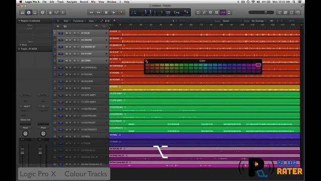The height and width of the screenshot is (181, 321).
Task: Mute the 01 KICK track
Action: point(67,33)
